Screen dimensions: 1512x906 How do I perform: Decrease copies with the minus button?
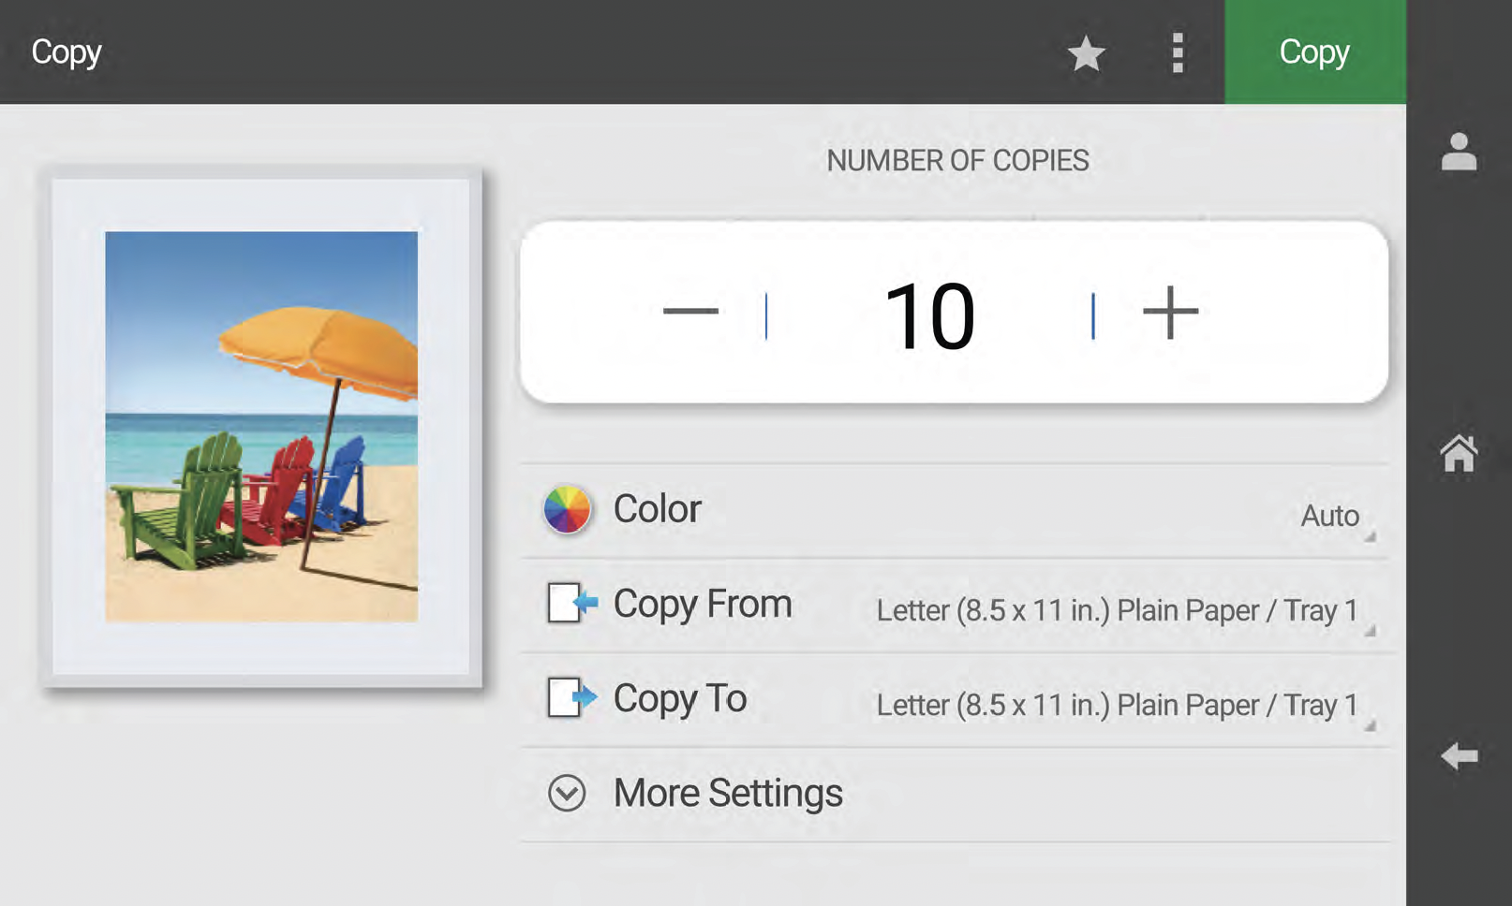690,312
